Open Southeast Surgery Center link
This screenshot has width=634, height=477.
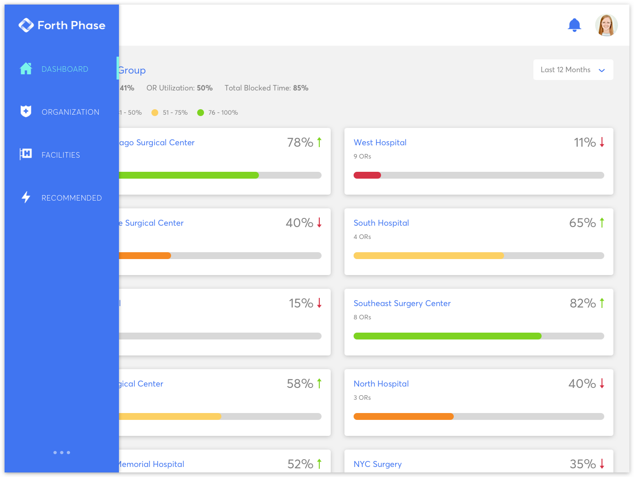pos(402,303)
